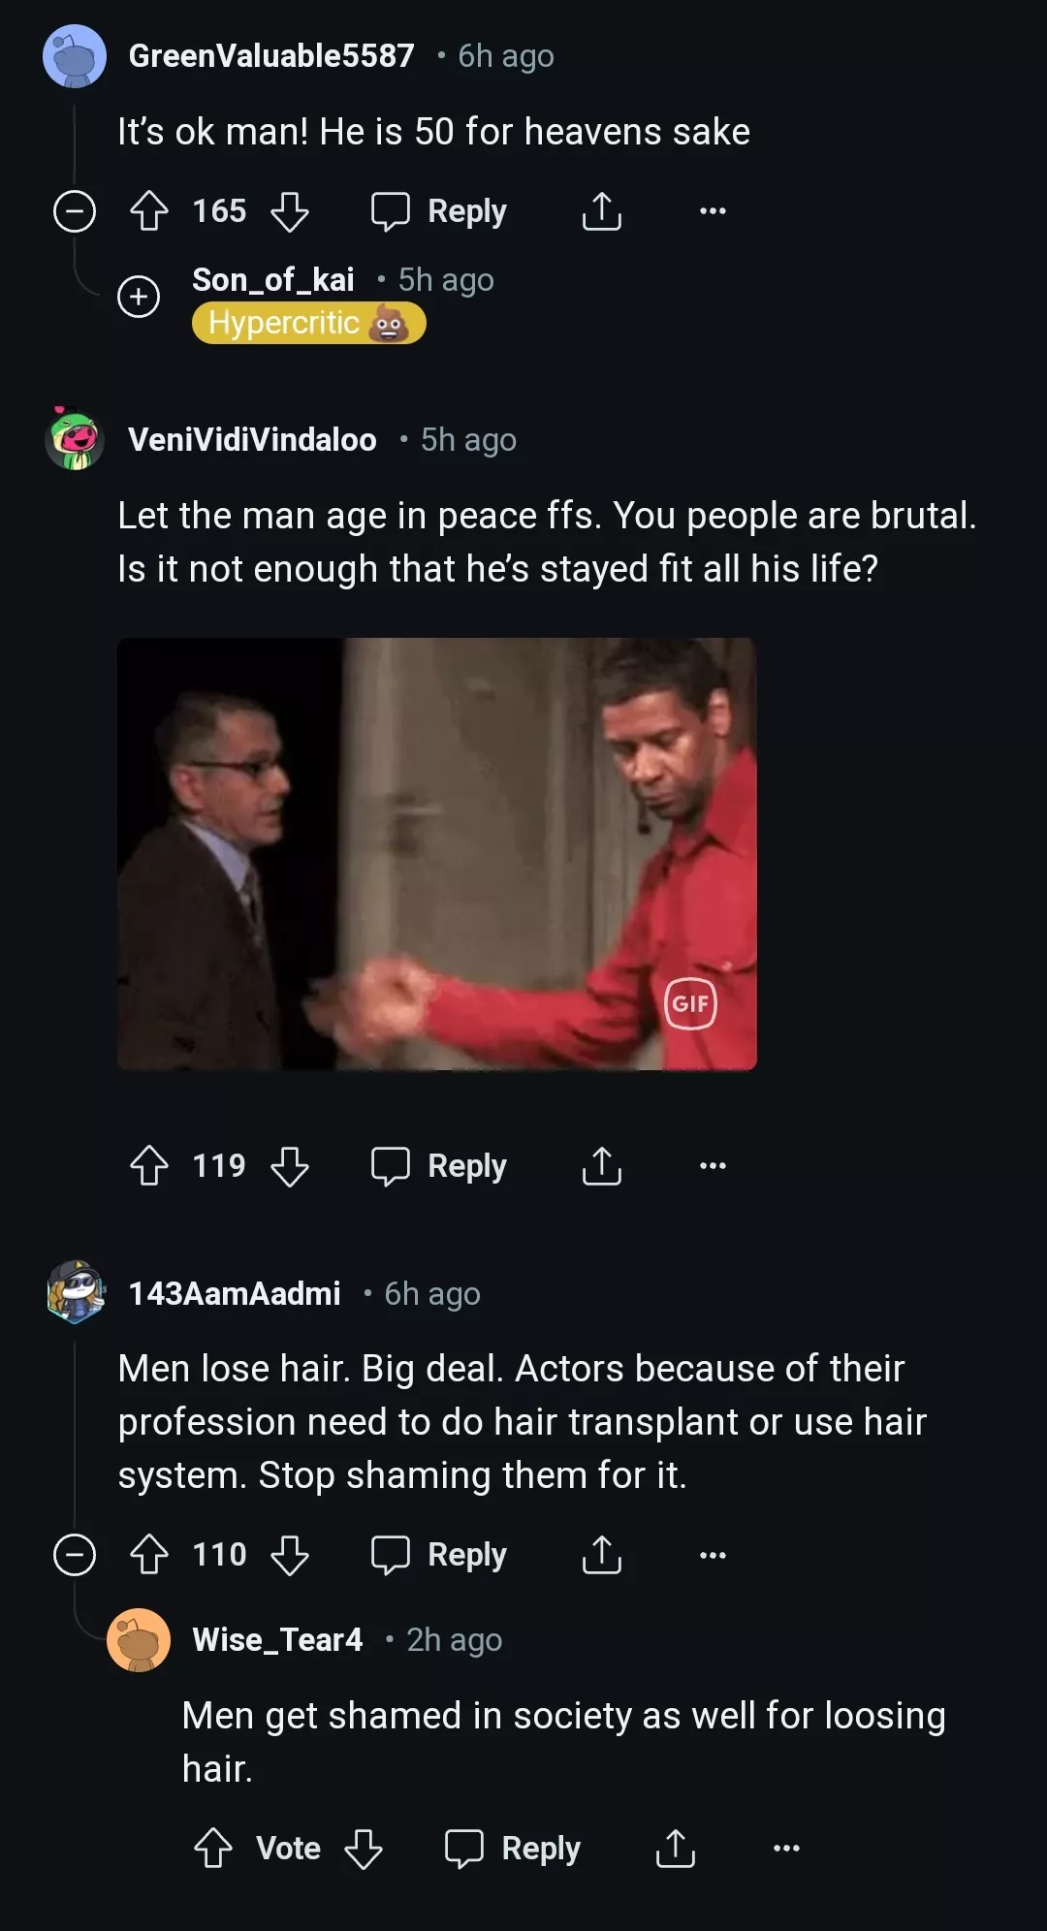The height and width of the screenshot is (1931, 1047).
Task: Collapse 143AamAadmi's comment thread
Action: coord(74,1554)
